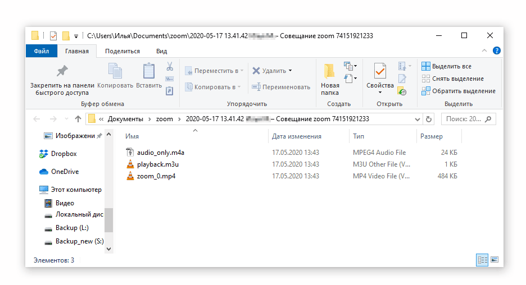
Task: Select Этот компьютер in navigation pane
Action: 70,190
